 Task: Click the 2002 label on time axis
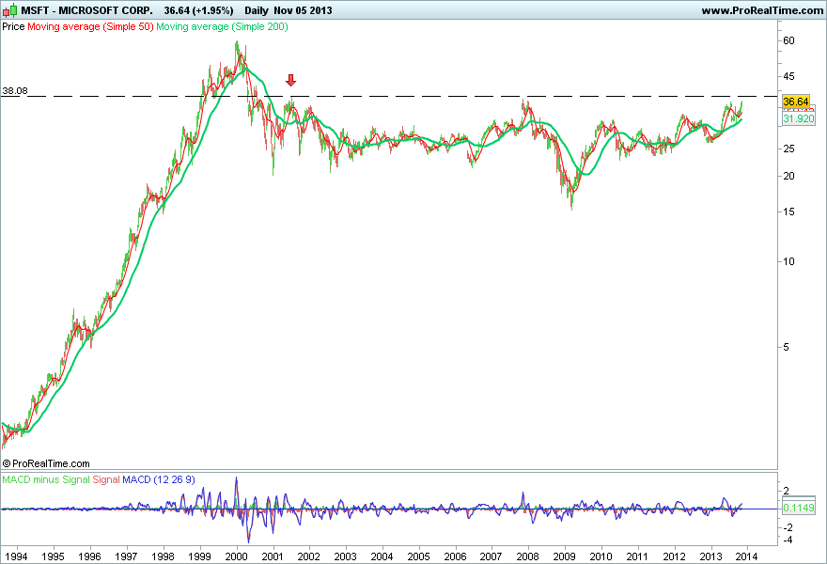click(308, 556)
